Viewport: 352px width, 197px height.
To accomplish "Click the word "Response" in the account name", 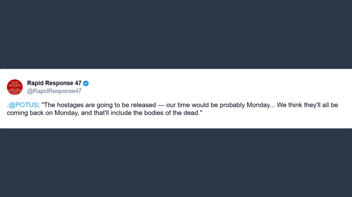I will coord(58,83).
